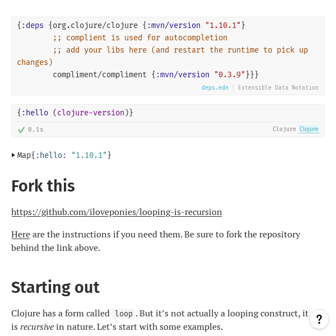The height and width of the screenshot is (336, 336).
Task: Open the looping-is-recursion GitHub link
Action: [x=116, y=212]
